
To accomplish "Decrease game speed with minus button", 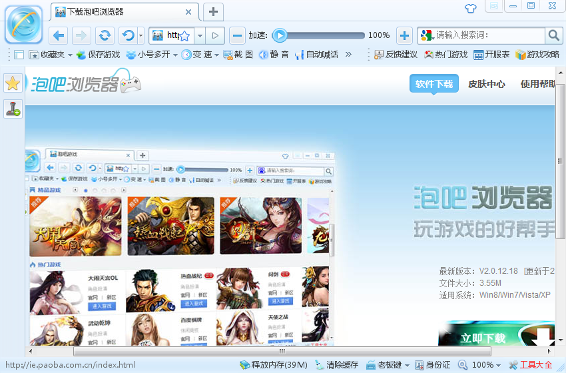I will coord(237,35).
